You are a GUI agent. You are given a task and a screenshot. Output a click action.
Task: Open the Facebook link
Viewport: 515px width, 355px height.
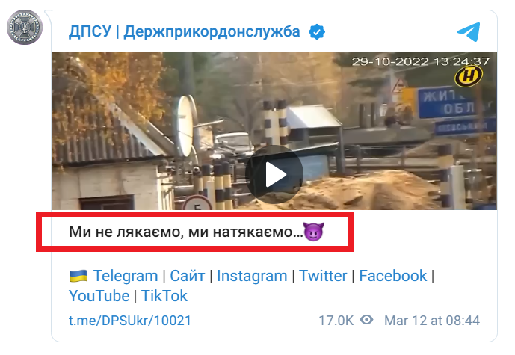coord(393,276)
